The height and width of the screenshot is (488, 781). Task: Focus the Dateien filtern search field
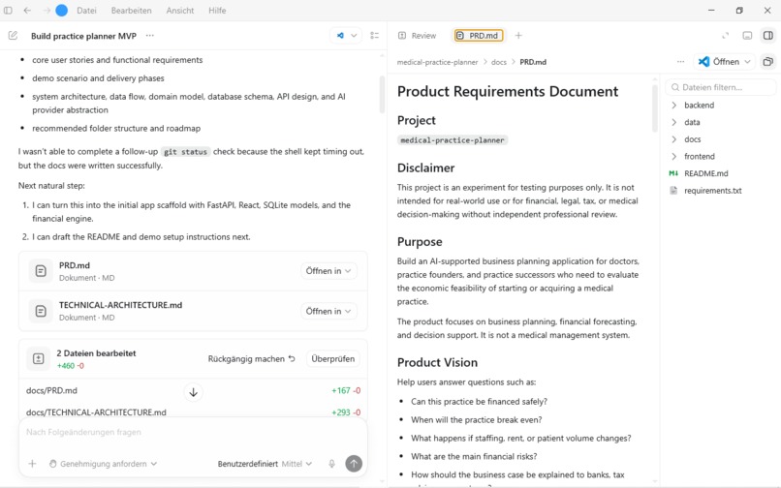[x=721, y=87]
